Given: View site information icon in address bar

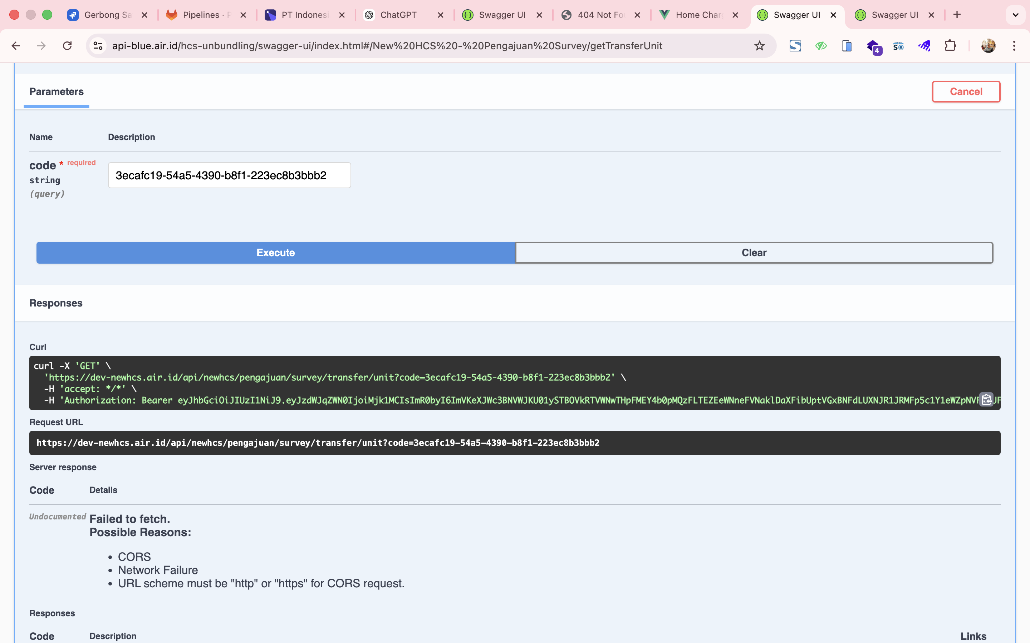Looking at the screenshot, I should pos(98,46).
